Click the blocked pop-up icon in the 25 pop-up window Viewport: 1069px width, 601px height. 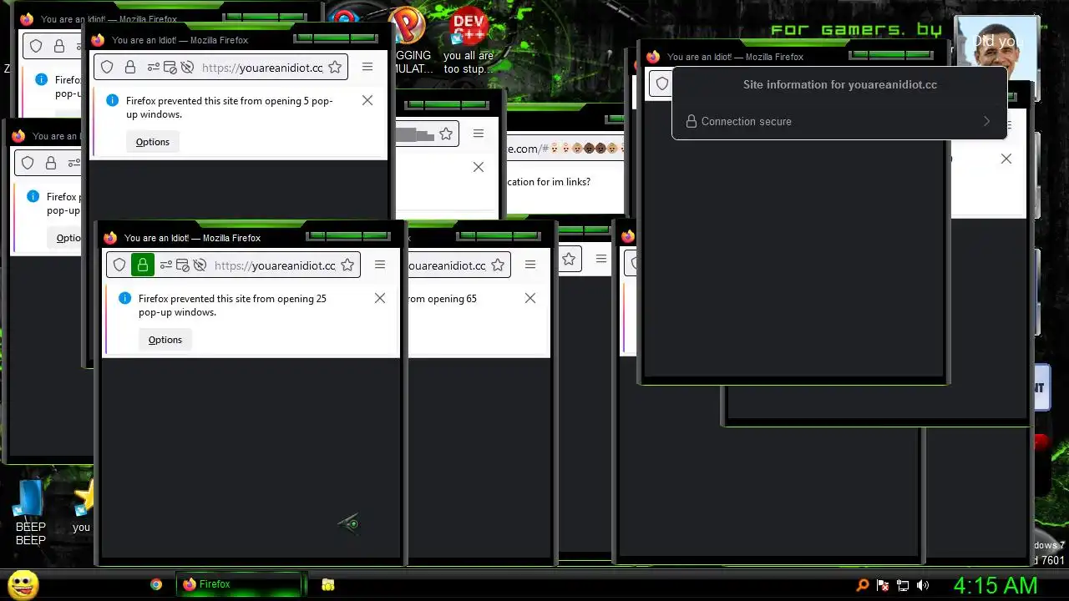(183, 265)
